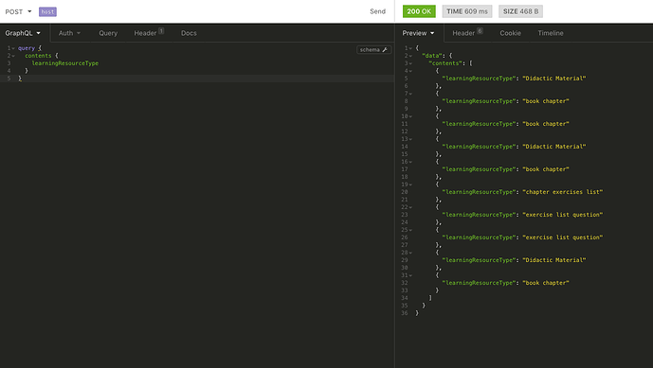653x368 pixels.
Task: Click the 200 OK status badge
Action: tap(419, 11)
